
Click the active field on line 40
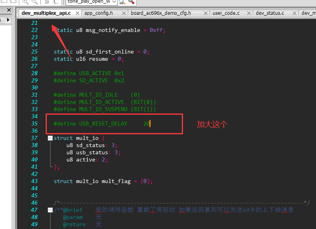pyautogui.click(x=86, y=160)
